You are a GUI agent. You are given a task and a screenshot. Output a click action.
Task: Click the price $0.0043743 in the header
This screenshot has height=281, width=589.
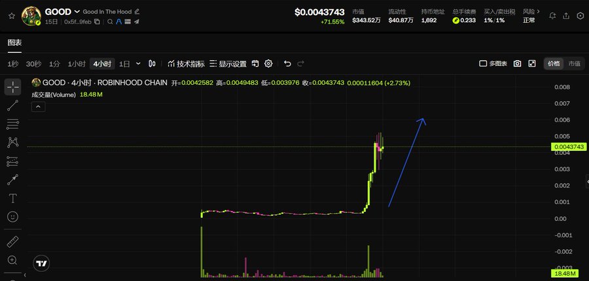pos(319,12)
